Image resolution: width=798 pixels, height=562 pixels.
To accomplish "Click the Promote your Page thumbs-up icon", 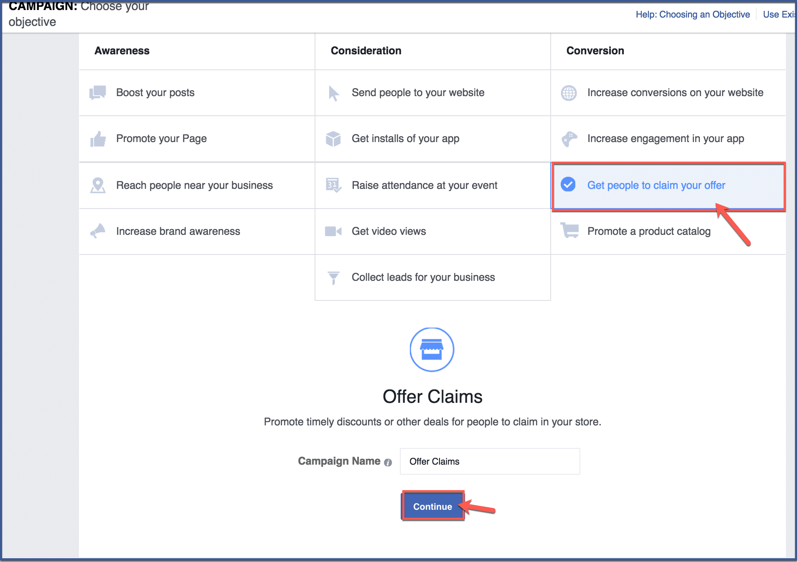I will [x=98, y=139].
